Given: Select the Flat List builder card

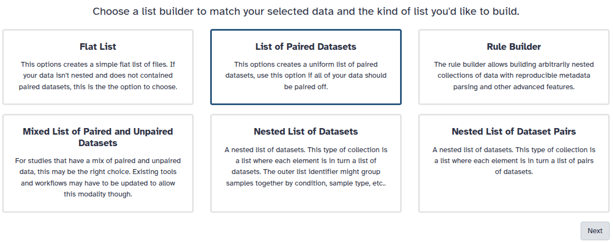Looking at the screenshot, I should [98, 96].
